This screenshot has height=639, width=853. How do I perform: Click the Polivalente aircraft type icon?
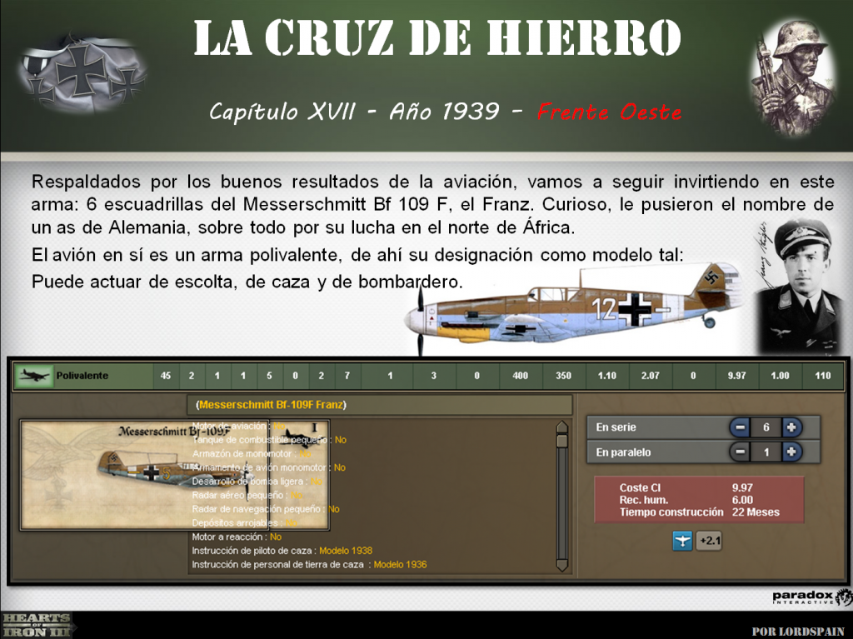34,376
